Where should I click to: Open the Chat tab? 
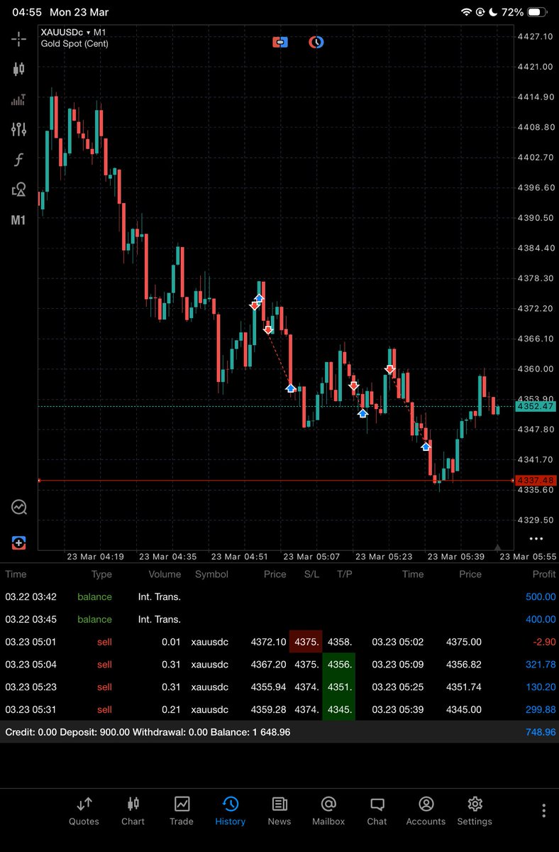pos(377,811)
